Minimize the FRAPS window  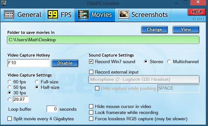176,3
